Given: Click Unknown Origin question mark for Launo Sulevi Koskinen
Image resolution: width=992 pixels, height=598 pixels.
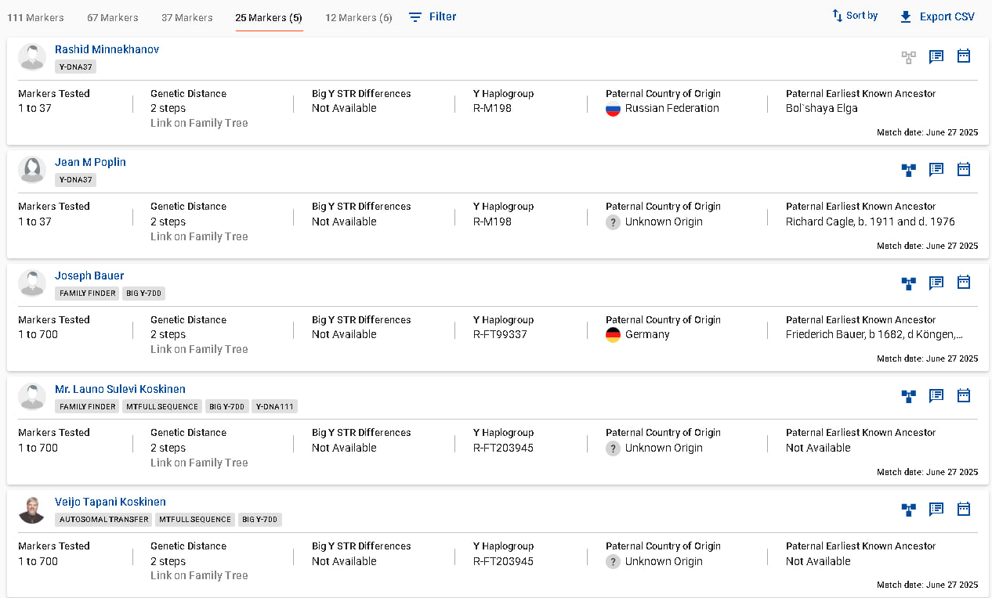Looking at the screenshot, I should tap(614, 448).
